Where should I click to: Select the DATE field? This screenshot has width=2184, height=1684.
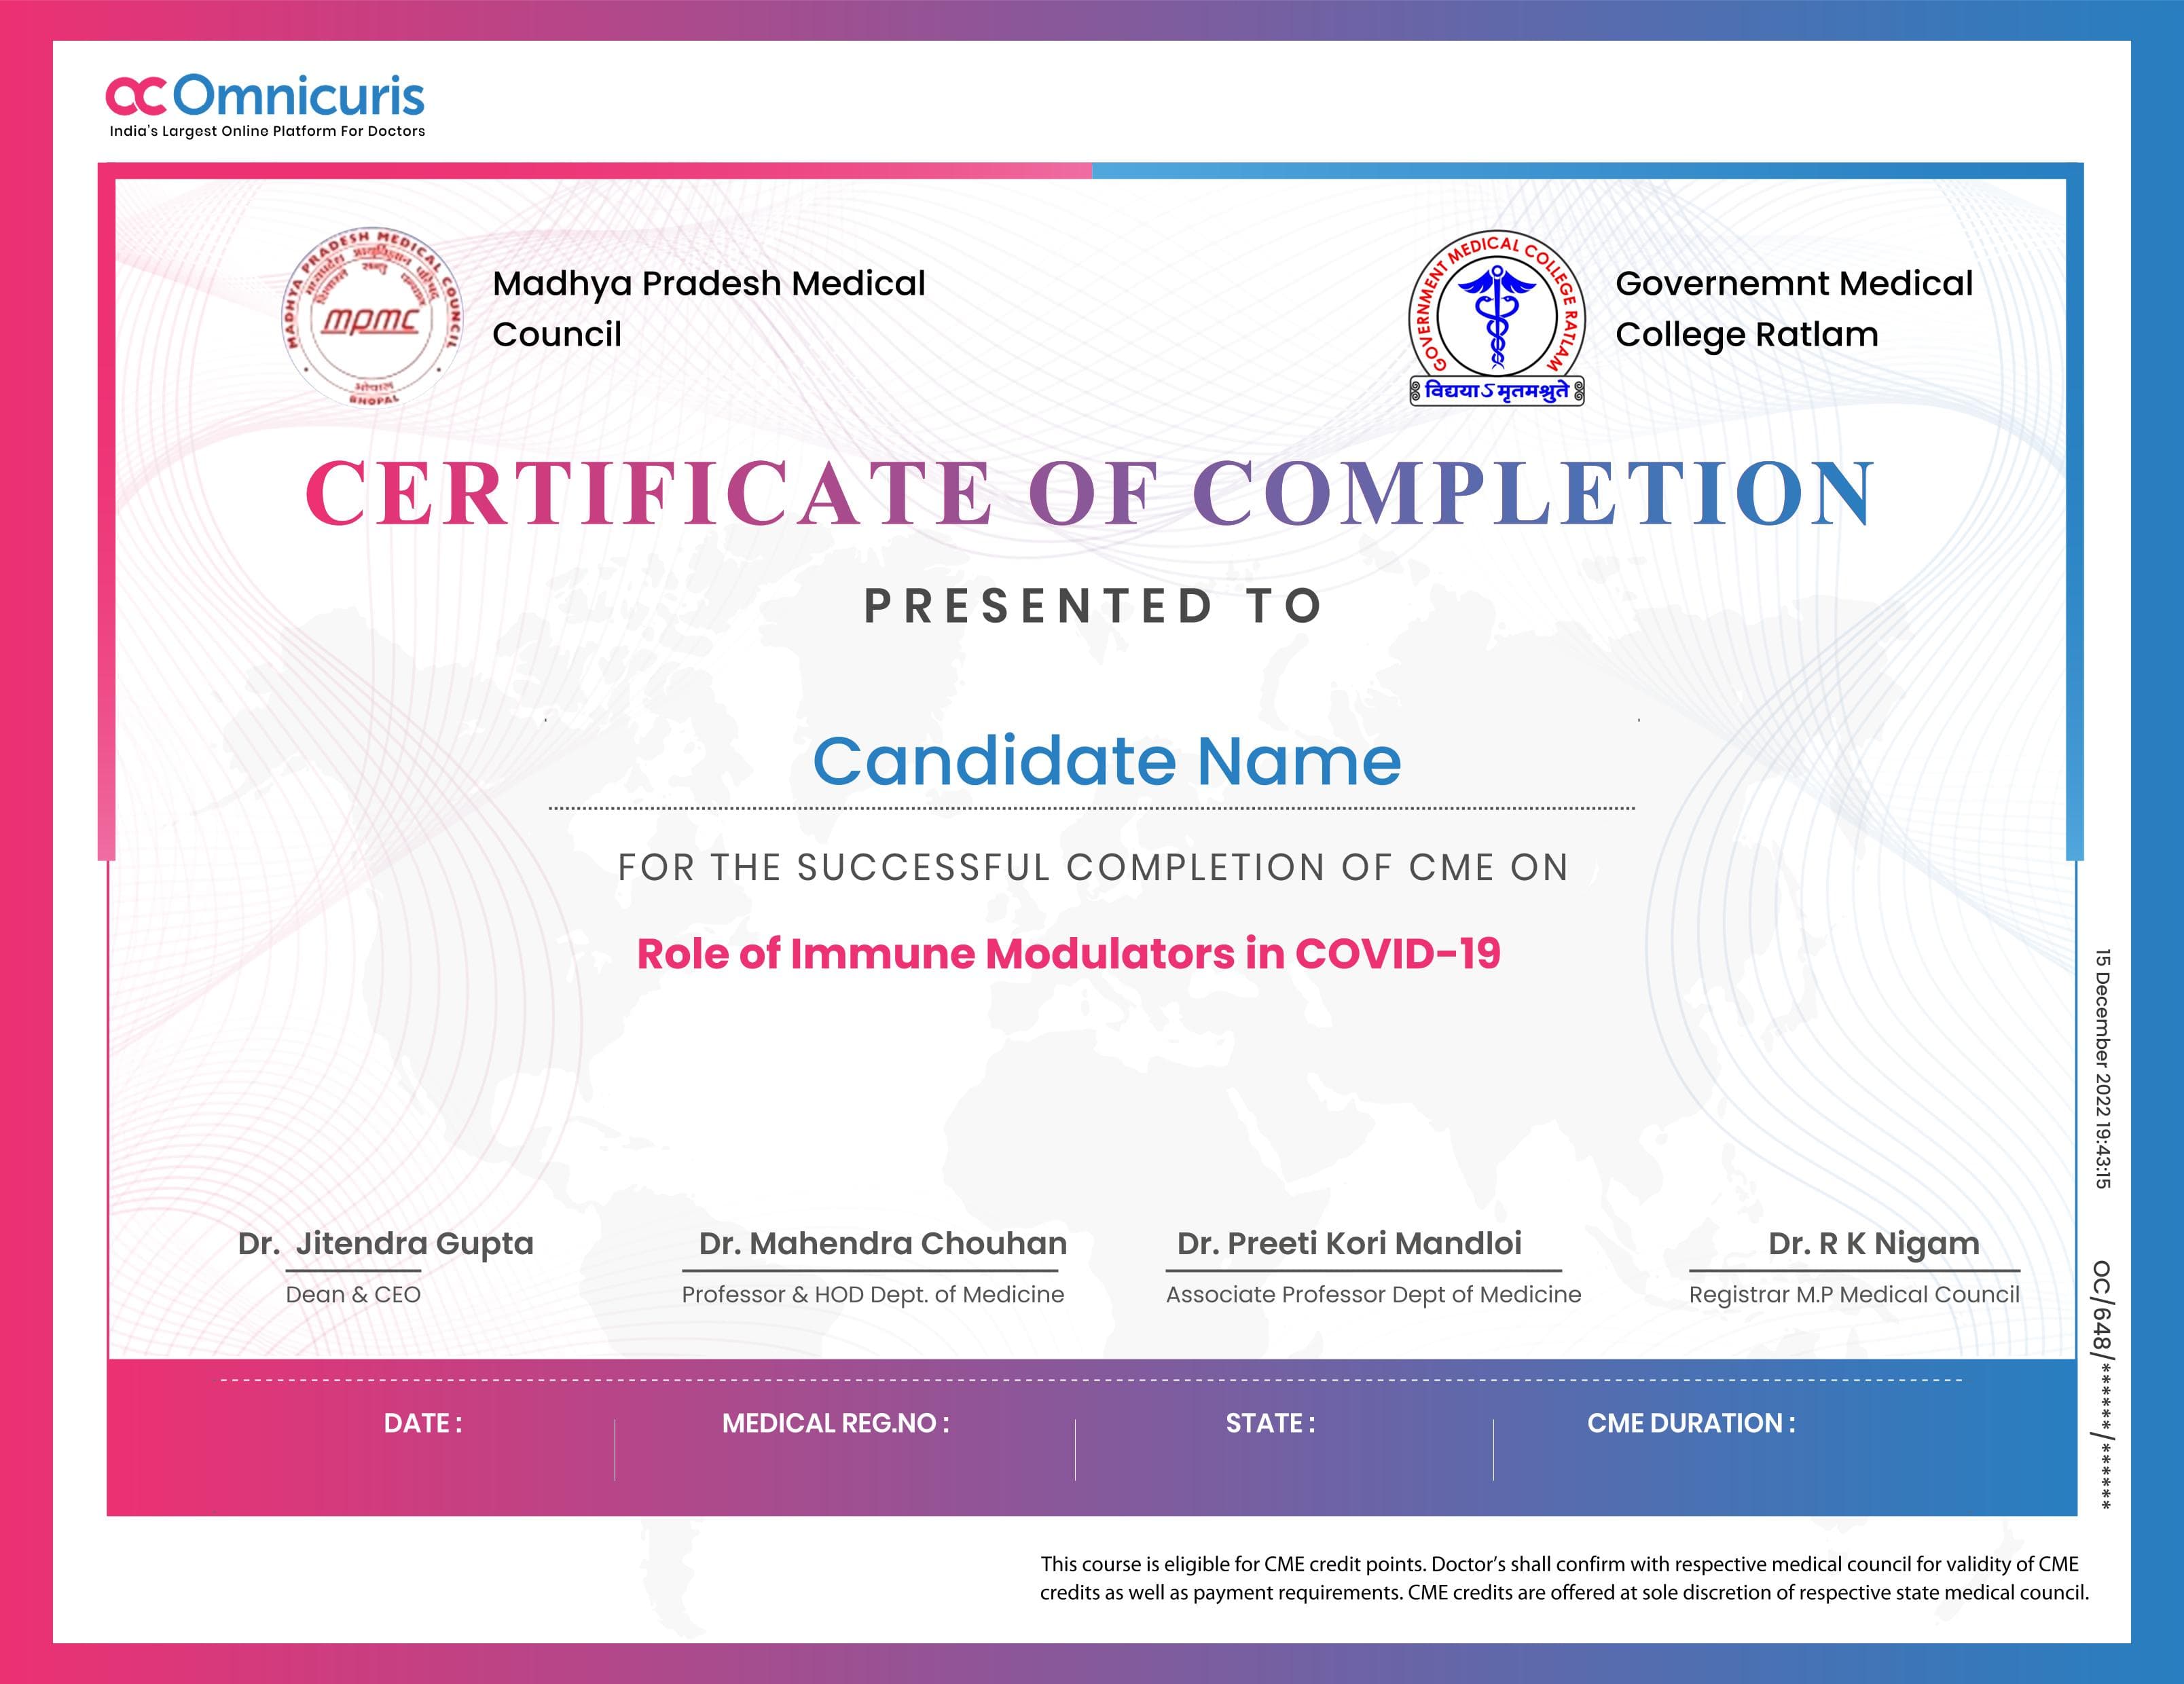(424, 1424)
